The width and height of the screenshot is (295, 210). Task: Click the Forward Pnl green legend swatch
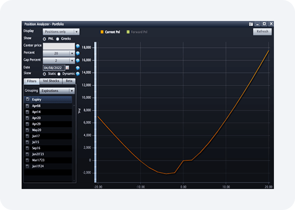[128, 32]
